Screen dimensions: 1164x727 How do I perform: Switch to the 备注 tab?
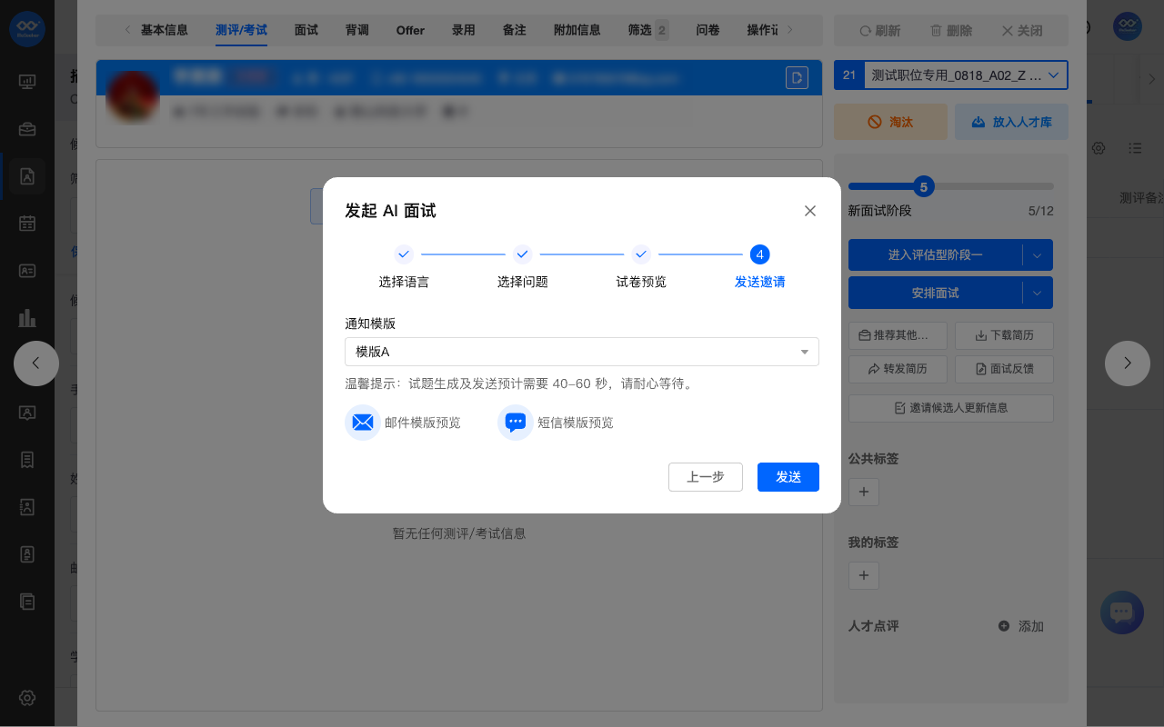click(515, 30)
